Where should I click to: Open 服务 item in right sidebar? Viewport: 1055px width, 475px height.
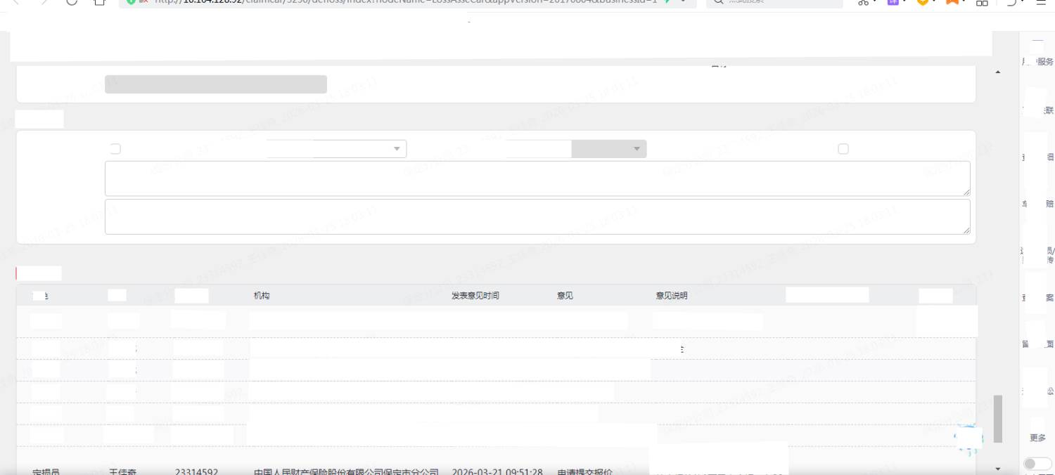point(1044,62)
